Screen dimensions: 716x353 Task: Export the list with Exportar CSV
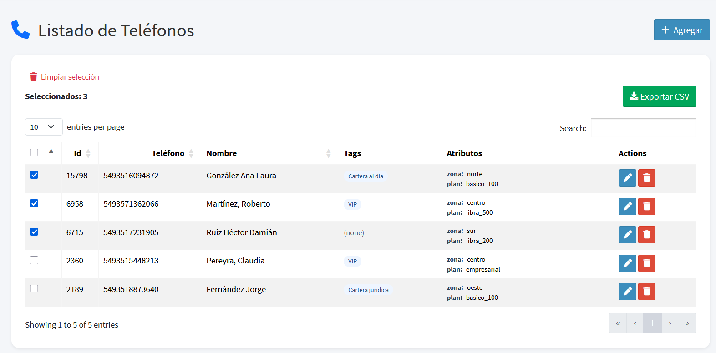pyautogui.click(x=659, y=96)
